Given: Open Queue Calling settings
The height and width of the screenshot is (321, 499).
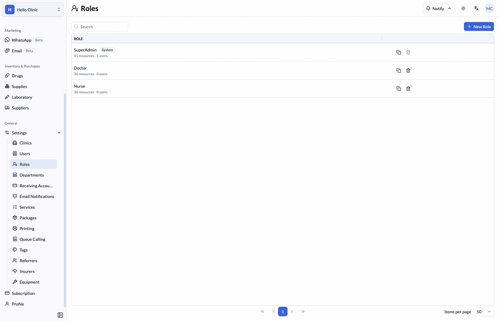Looking at the screenshot, I should point(34,239).
